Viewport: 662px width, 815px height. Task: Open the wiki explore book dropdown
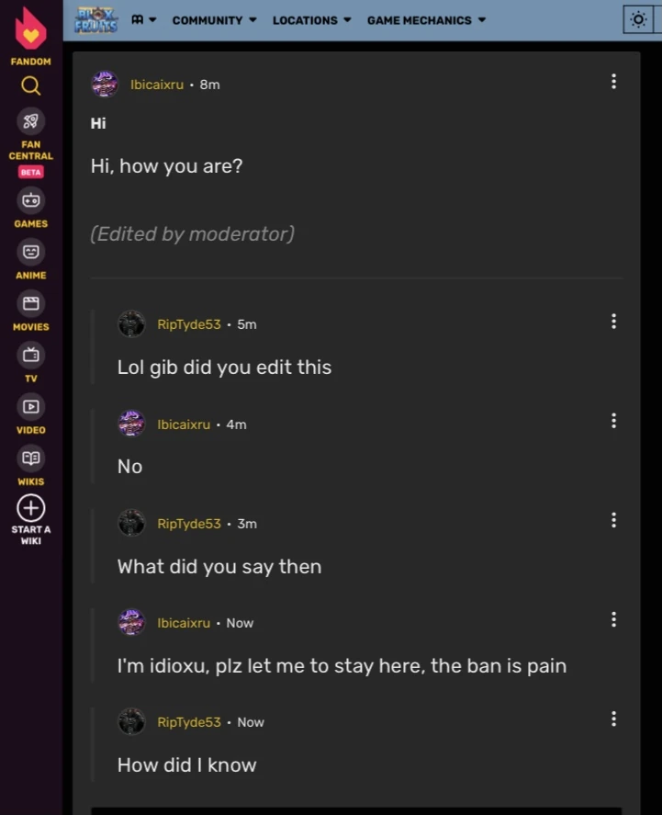click(x=143, y=19)
